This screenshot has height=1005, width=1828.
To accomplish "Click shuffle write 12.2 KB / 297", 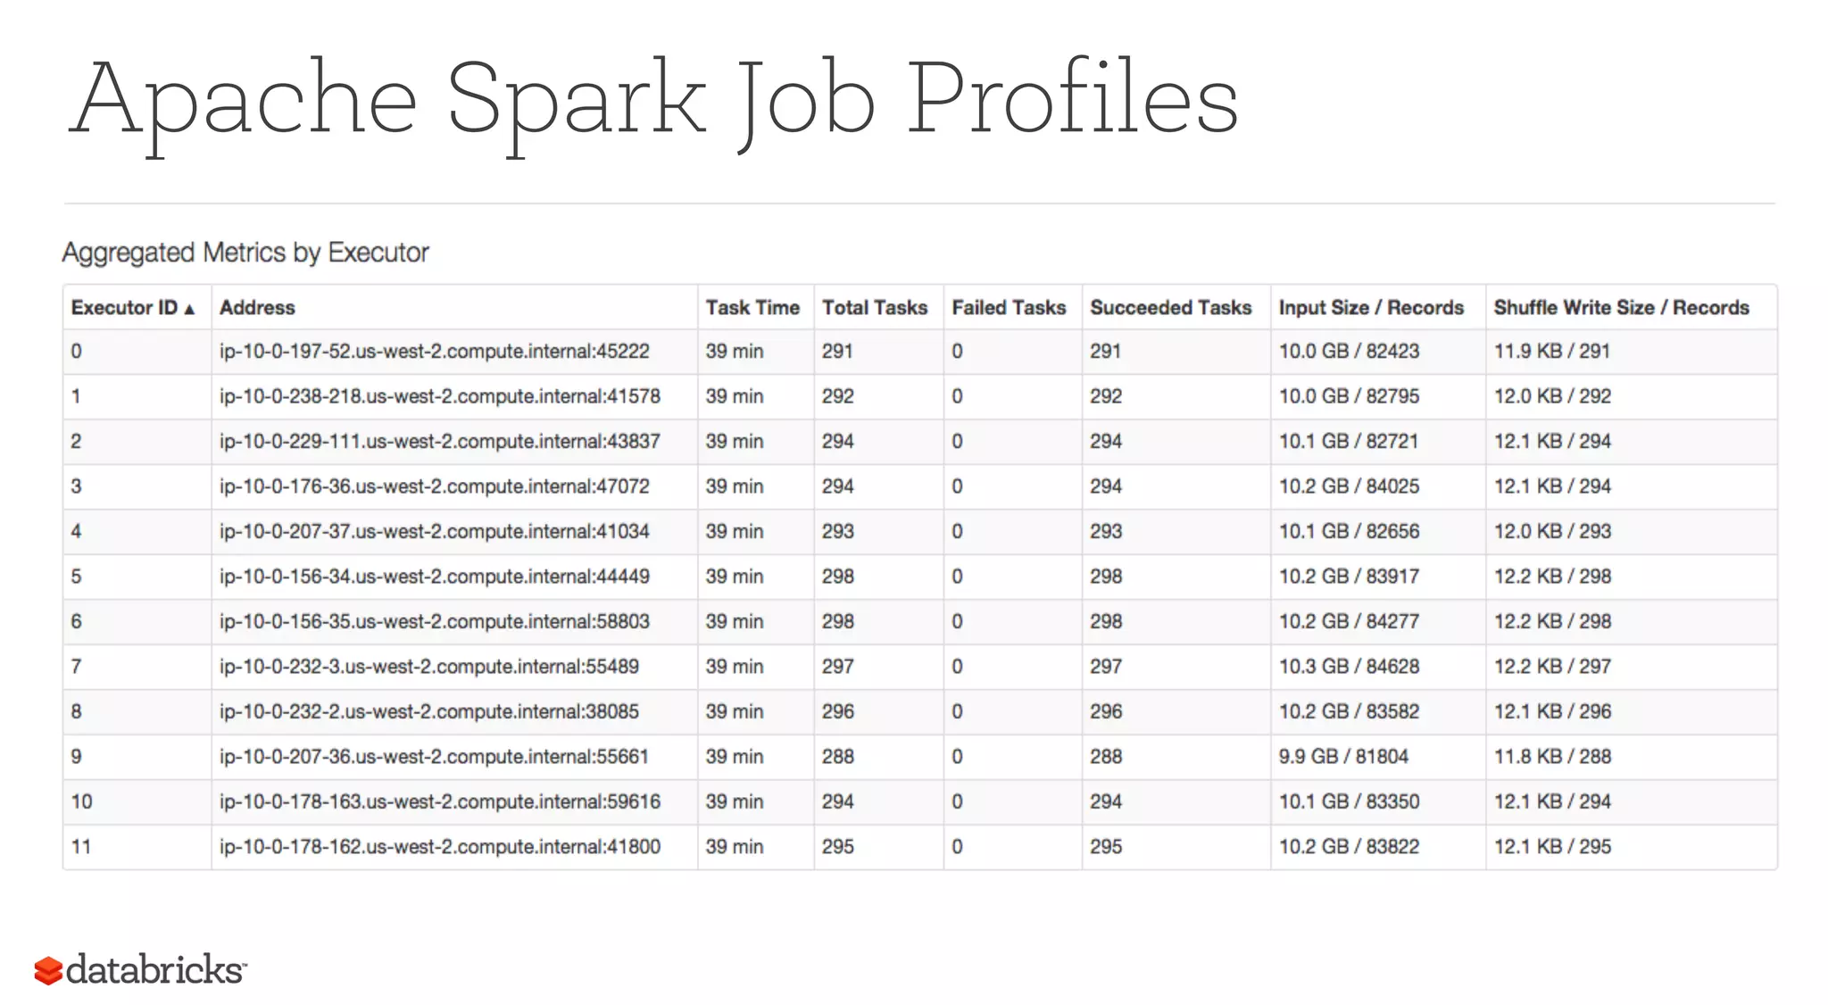I will [x=1552, y=667].
